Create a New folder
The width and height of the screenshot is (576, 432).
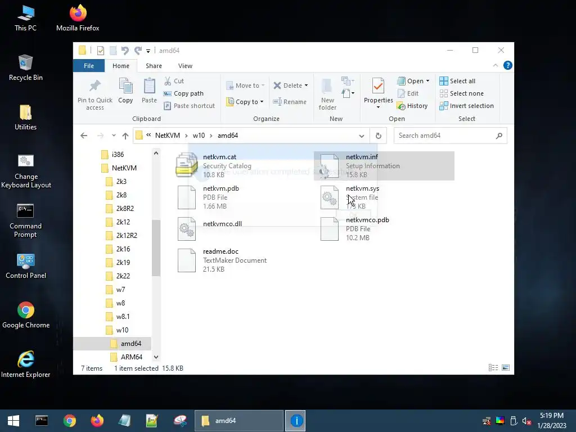(327, 94)
